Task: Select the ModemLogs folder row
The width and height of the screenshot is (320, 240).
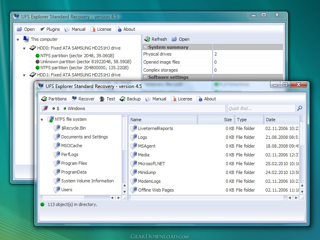Action: [x=214, y=181]
